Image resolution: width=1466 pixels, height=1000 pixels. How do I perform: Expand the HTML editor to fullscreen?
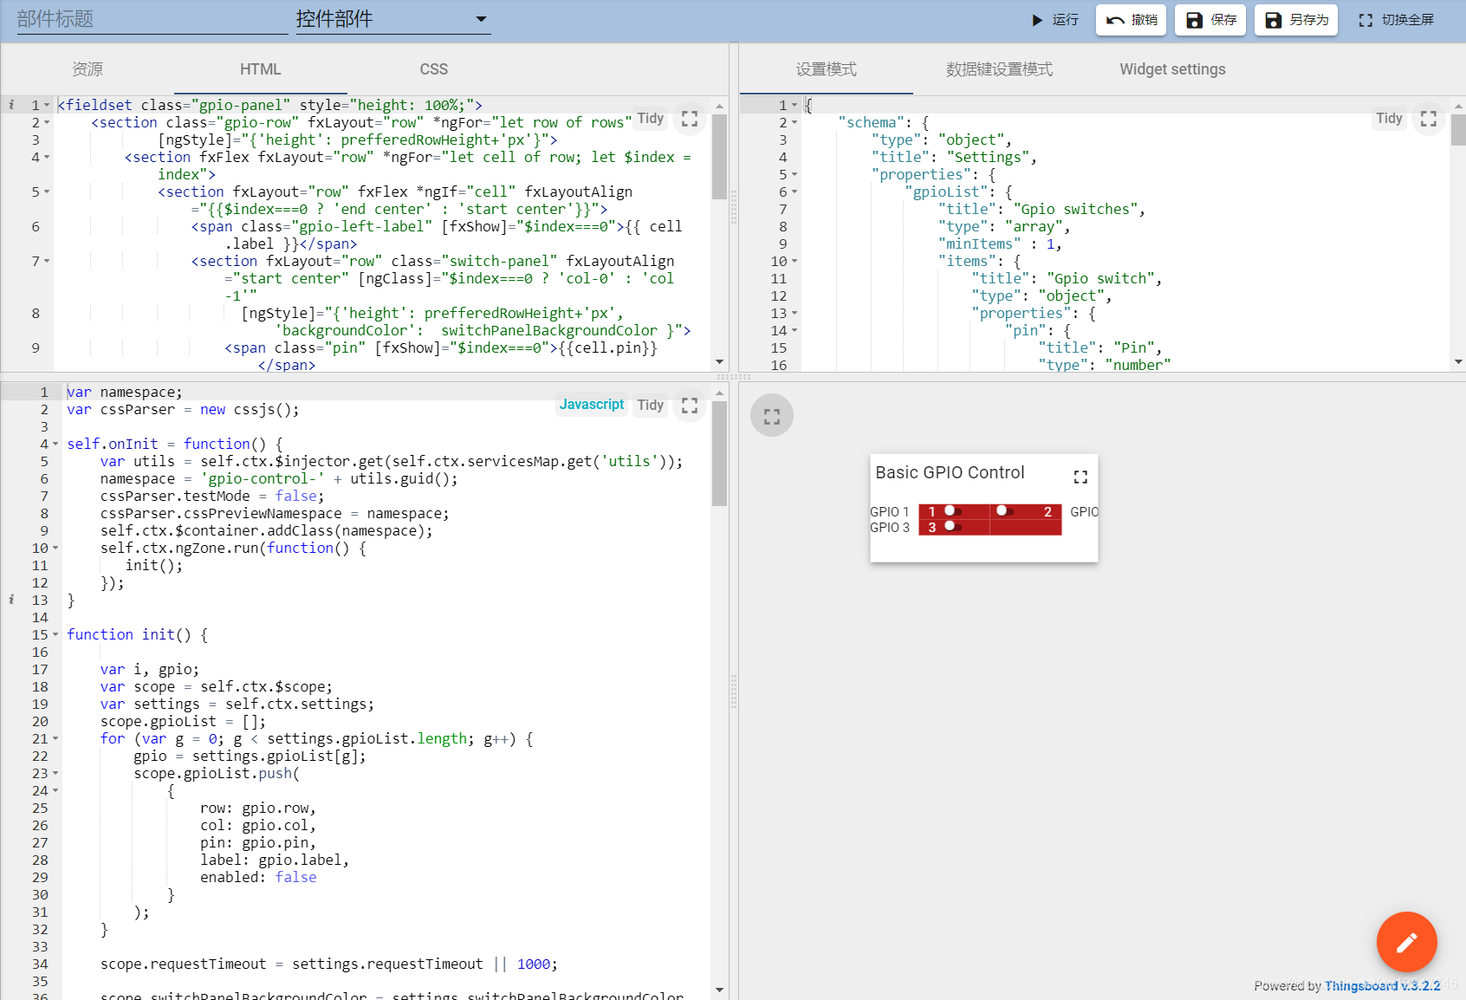[x=690, y=119]
